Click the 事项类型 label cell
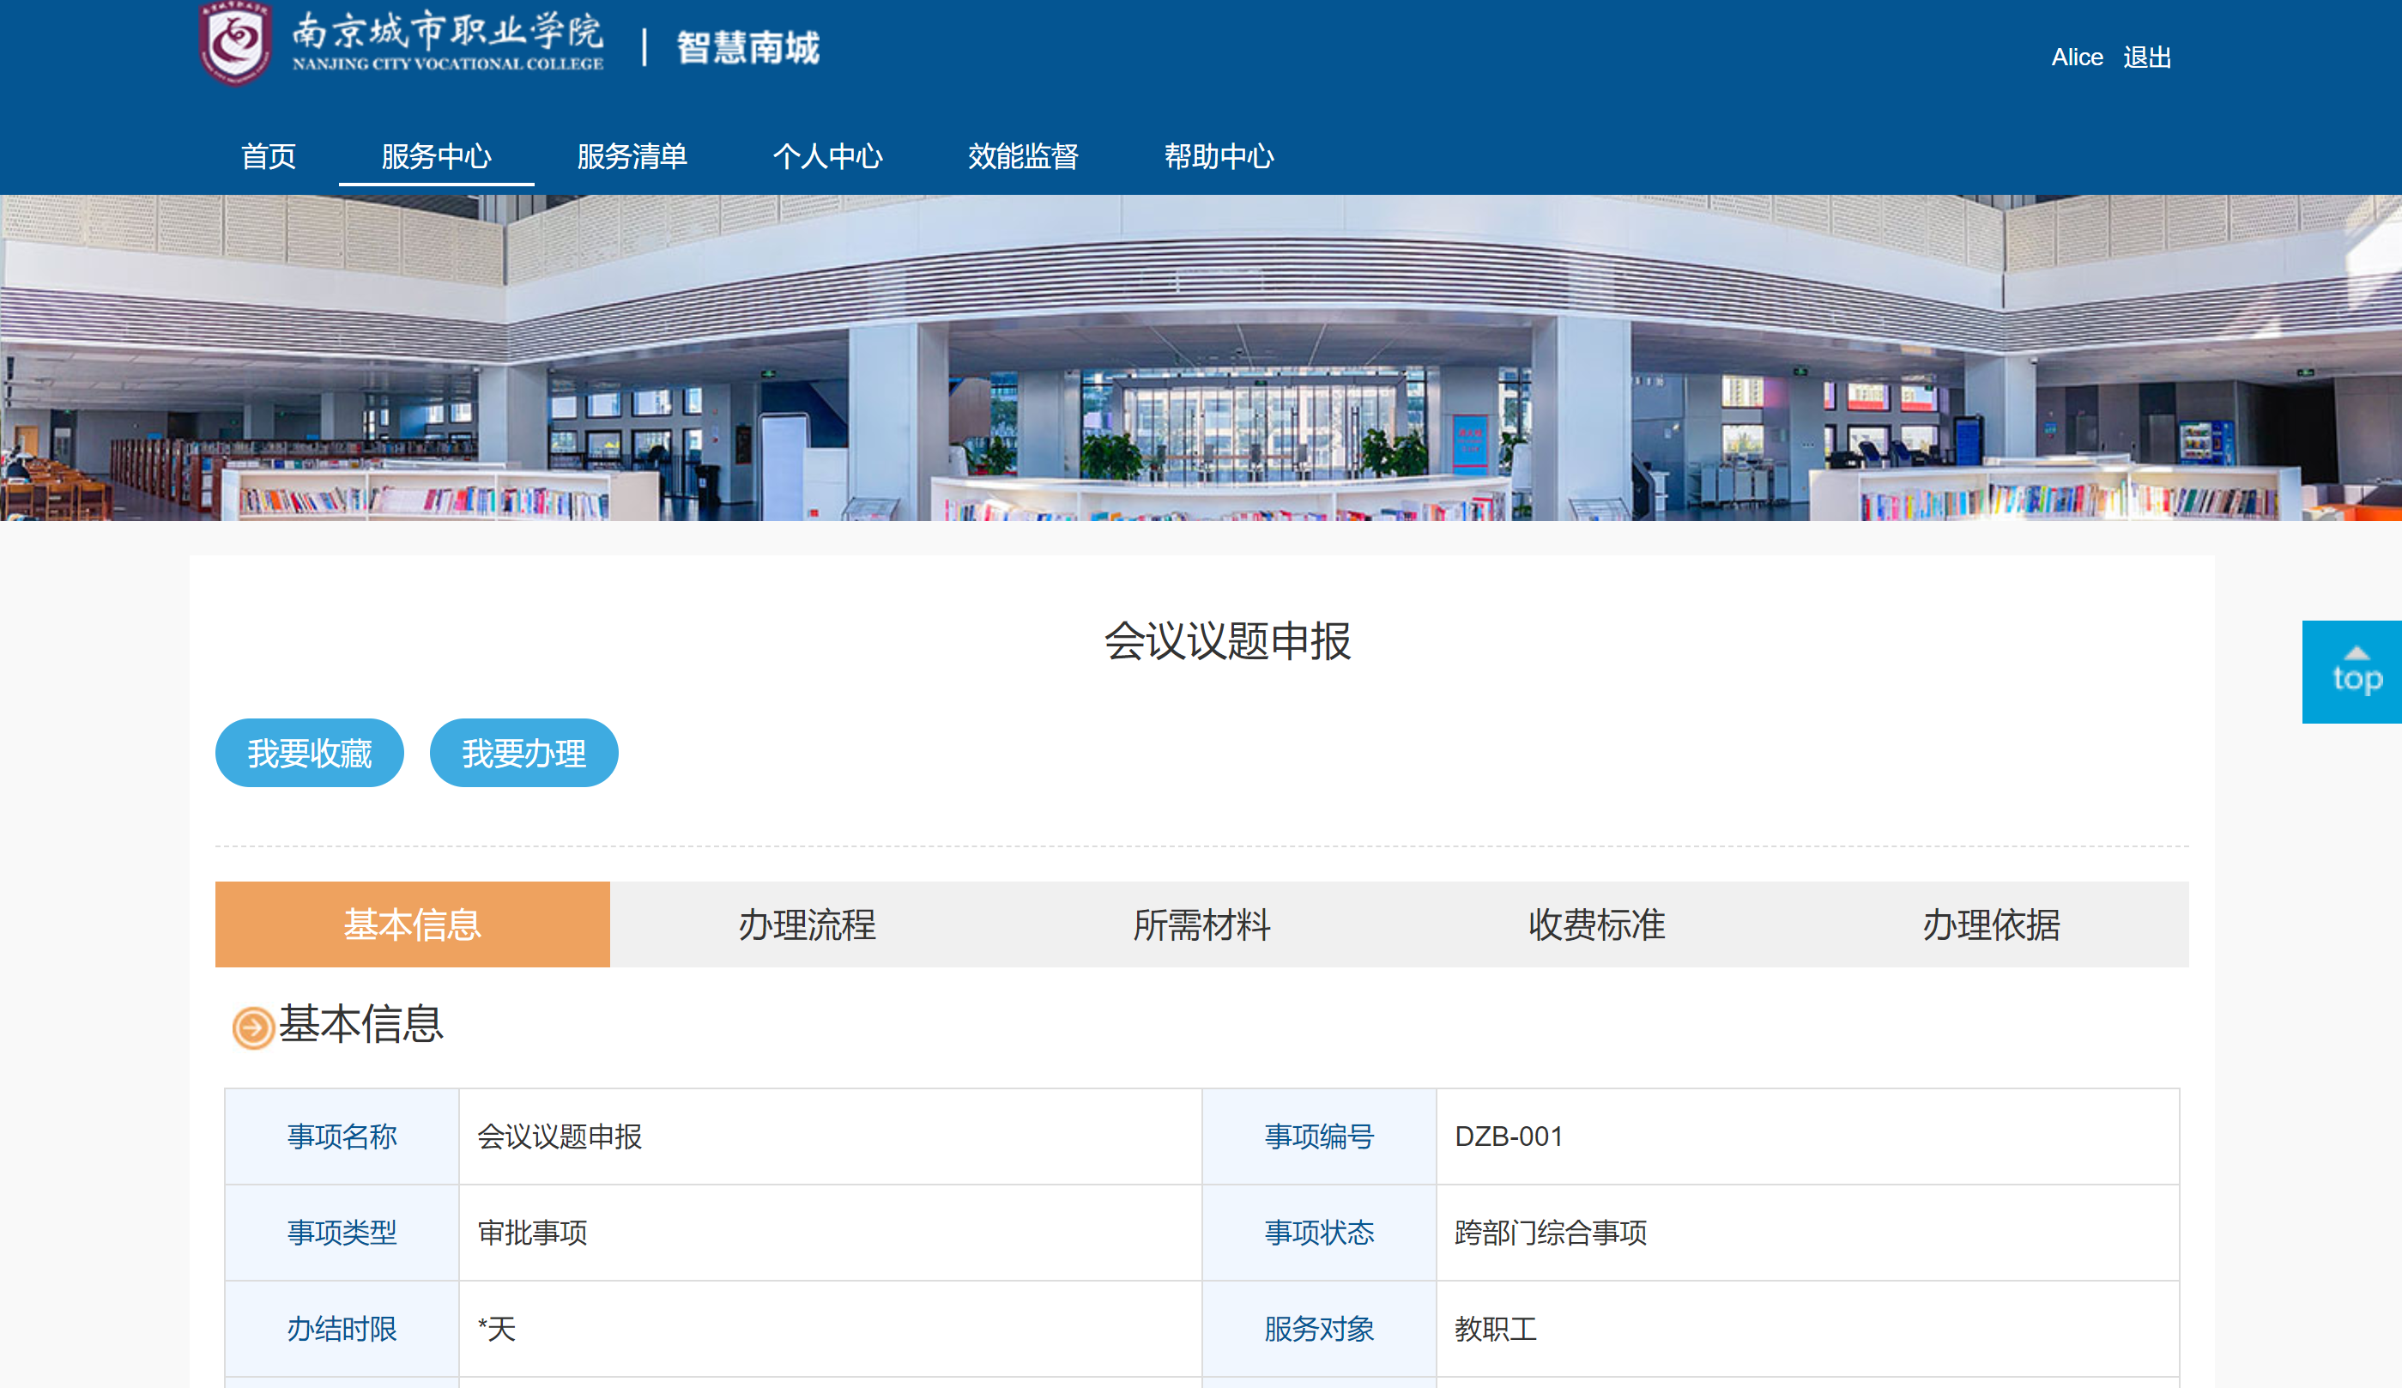 (x=342, y=1233)
